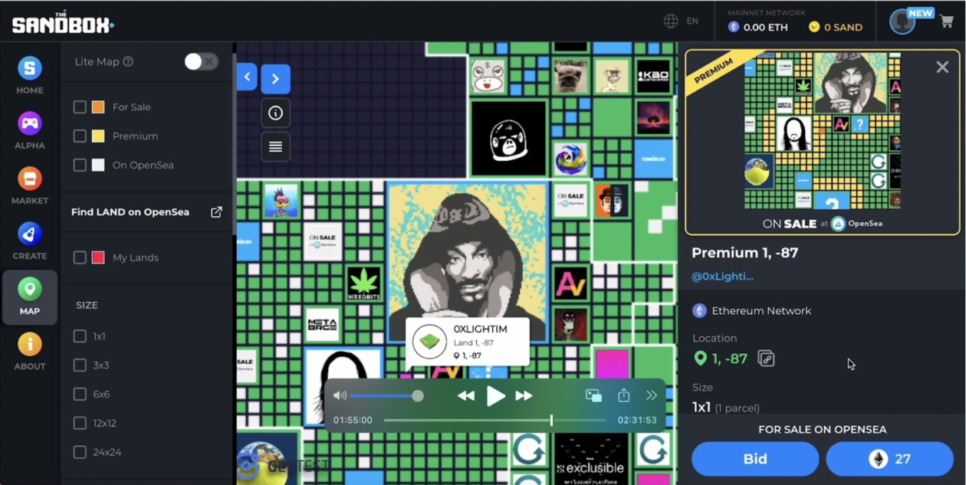Click the red My Lands color swatch
966x485 pixels.
point(98,257)
